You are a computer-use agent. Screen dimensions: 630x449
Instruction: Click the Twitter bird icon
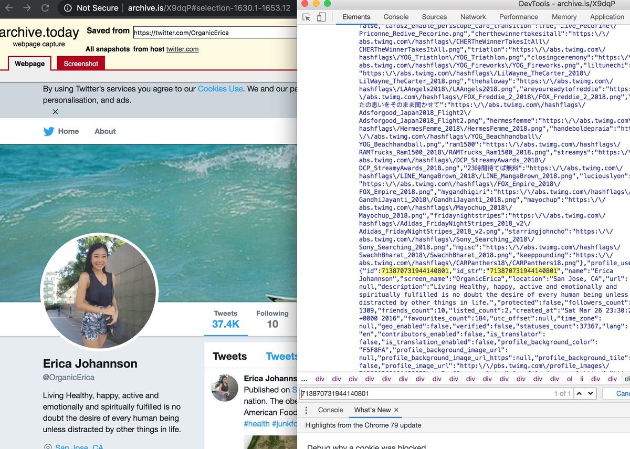(x=49, y=131)
